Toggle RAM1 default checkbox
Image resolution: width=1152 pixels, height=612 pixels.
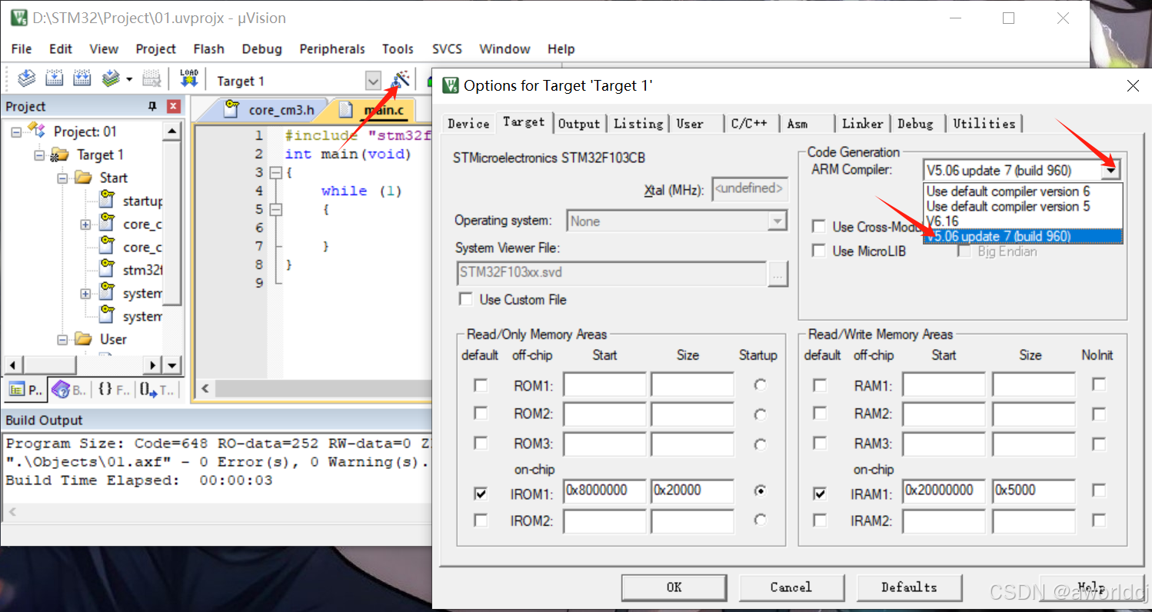click(820, 384)
